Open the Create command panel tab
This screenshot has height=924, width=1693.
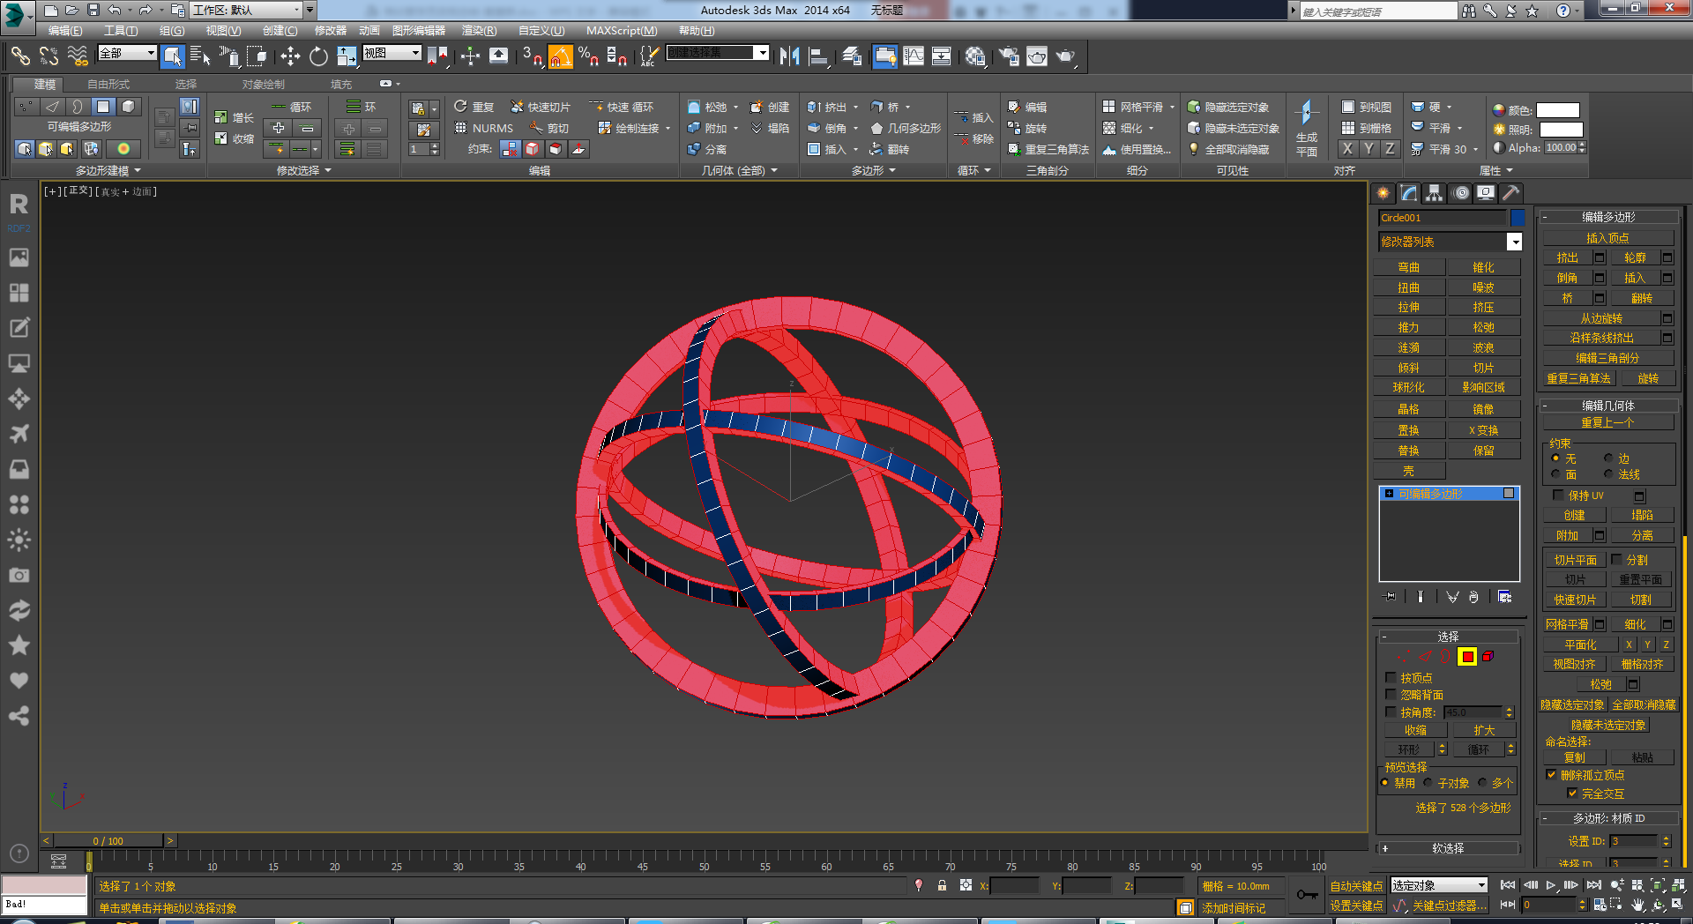click(1383, 193)
